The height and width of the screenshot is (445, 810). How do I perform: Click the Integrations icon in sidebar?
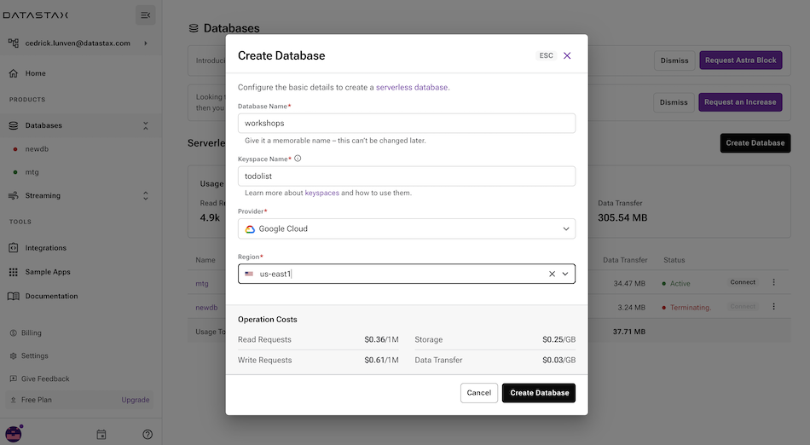pyautogui.click(x=14, y=248)
